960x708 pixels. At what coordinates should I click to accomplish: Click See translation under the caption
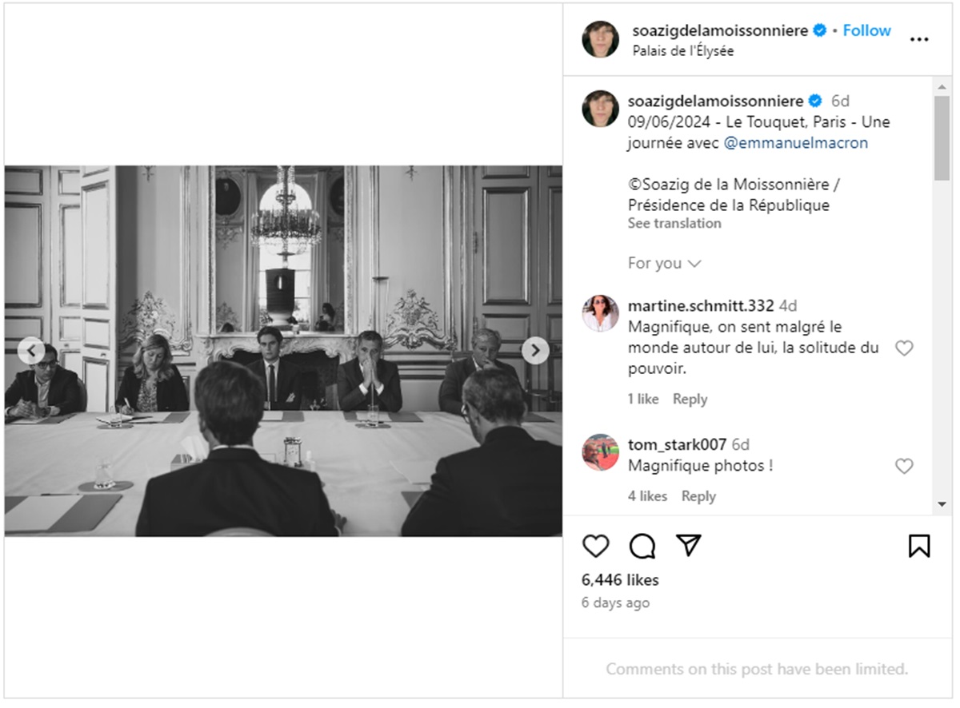click(674, 223)
